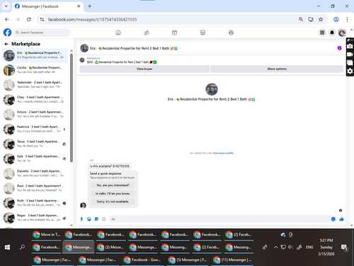Switch to '(3) Messe...' taskbar window
This screenshot has width=354, height=266.
click(x=111, y=247)
